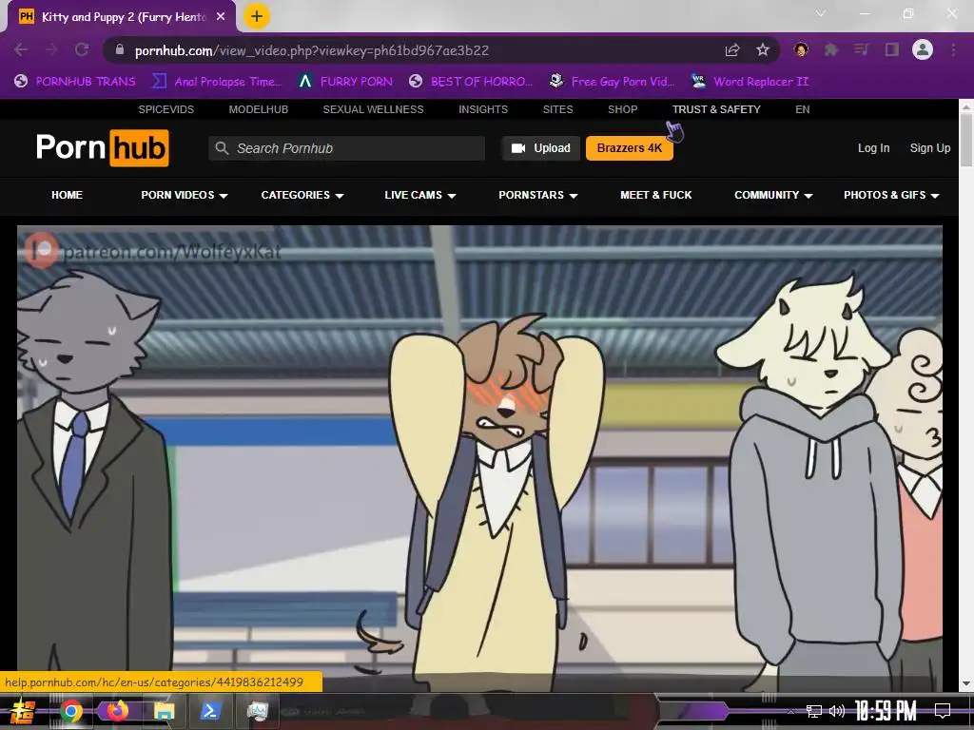
Task: Click the Upload button
Action: [x=541, y=148]
